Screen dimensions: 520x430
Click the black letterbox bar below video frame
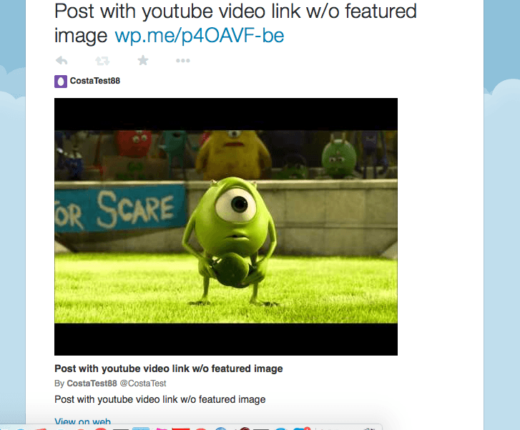(226, 339)
